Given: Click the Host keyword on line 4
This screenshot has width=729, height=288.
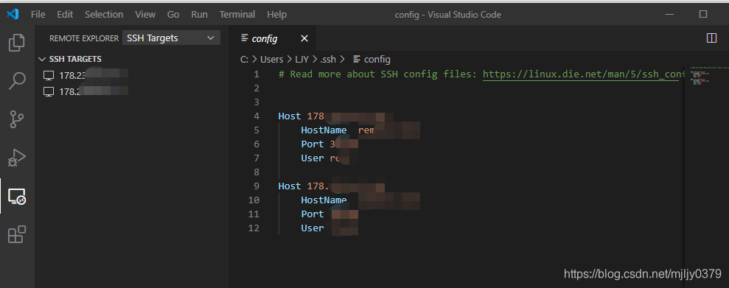Looking at the screenshot, I should click(x=290, y=116).
